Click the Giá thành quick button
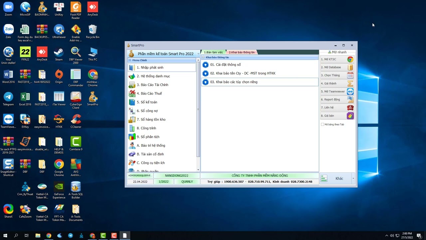The height and width of the screenshot is (240, 426). pos(337,83)
